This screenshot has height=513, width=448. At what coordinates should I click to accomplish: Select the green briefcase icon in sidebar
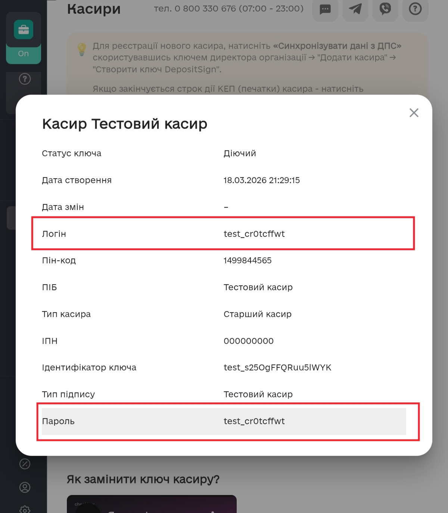[x=24, y=30]
